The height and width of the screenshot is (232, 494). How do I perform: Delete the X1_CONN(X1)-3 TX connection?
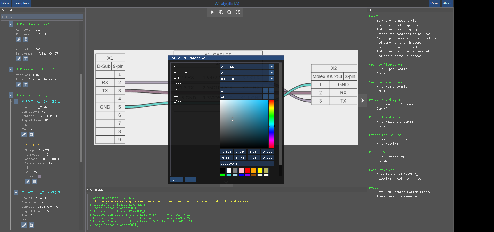31,225
